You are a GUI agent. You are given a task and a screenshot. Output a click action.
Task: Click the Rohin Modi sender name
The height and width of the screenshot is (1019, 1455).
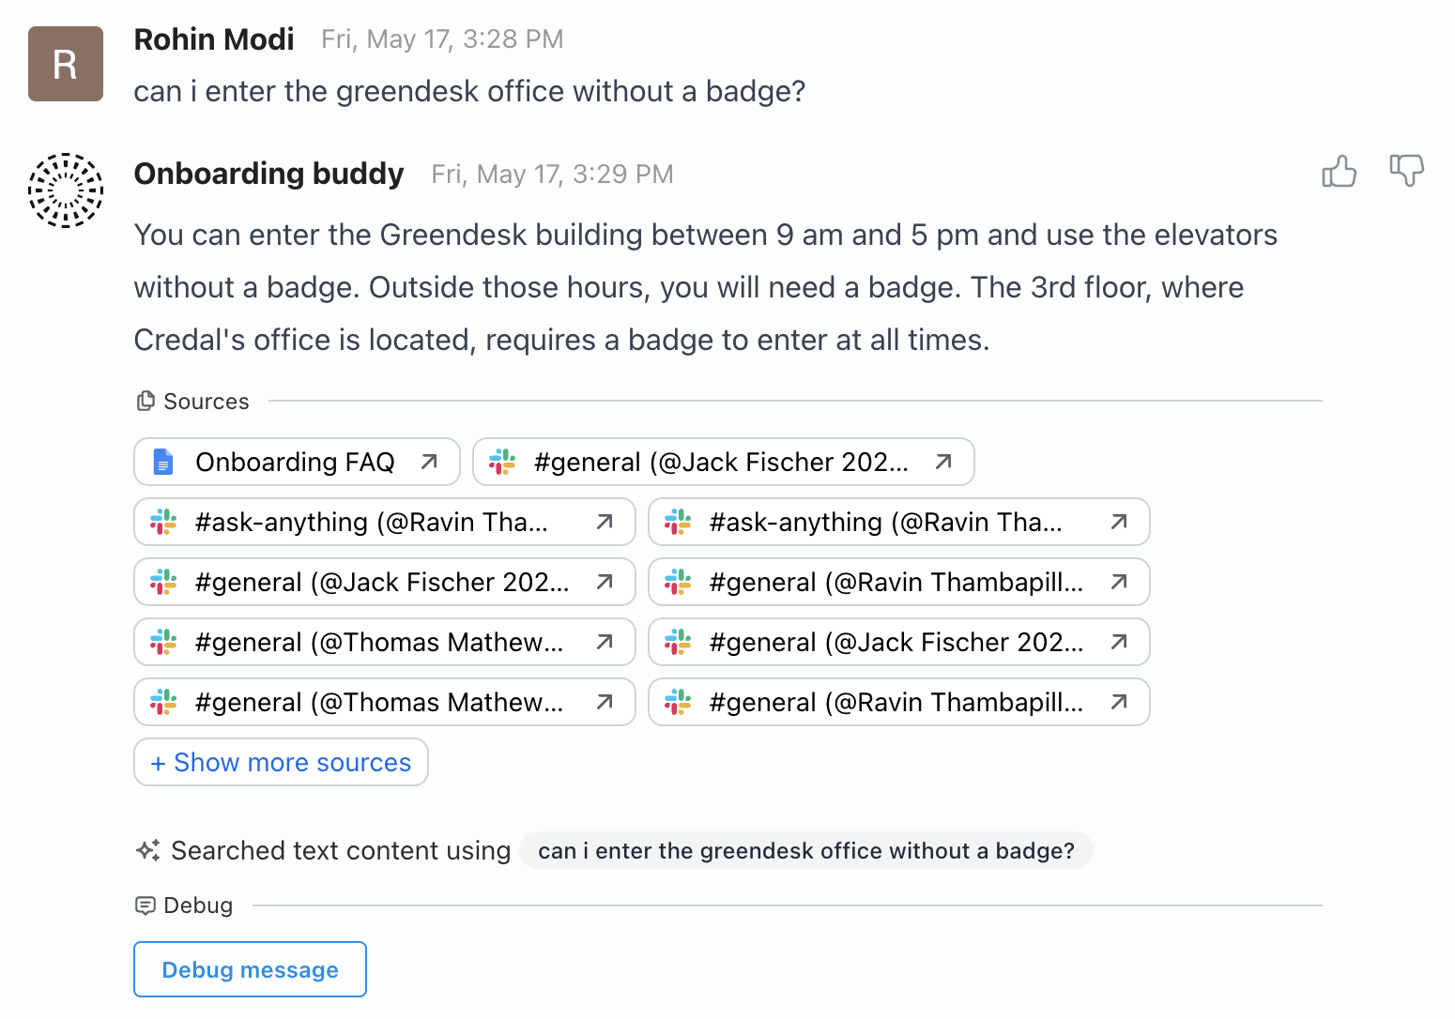214,39
